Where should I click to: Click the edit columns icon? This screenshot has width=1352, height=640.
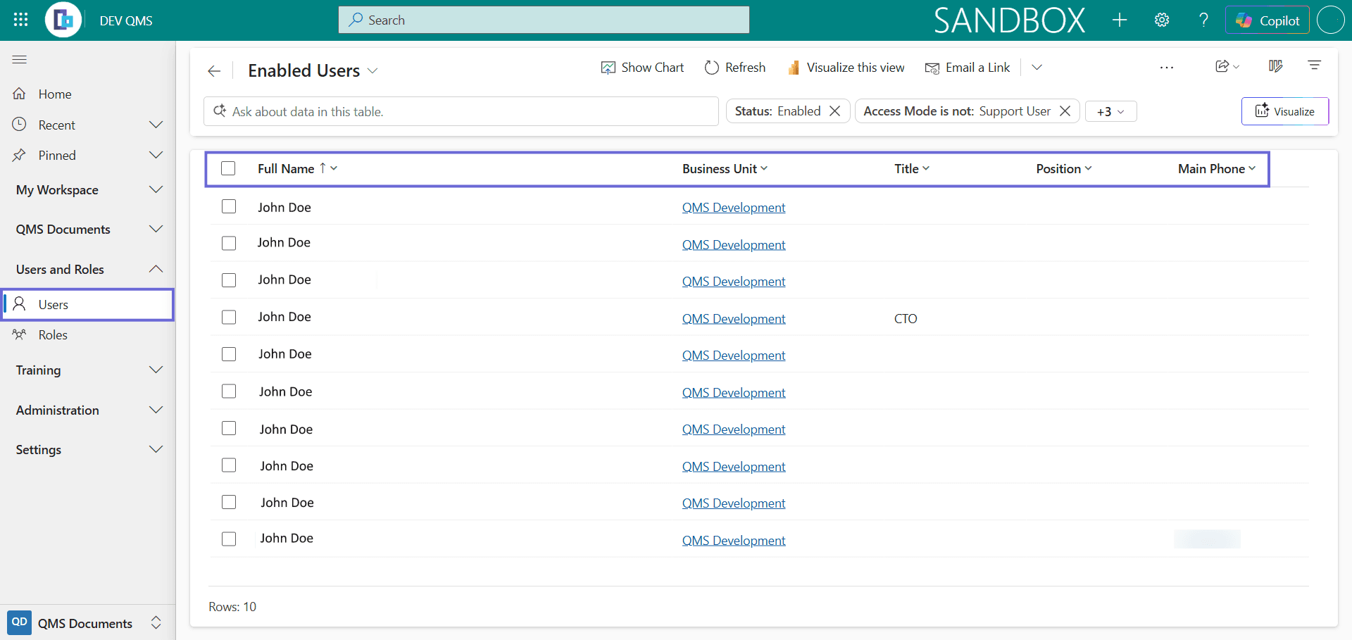[x=1276, y=66]
